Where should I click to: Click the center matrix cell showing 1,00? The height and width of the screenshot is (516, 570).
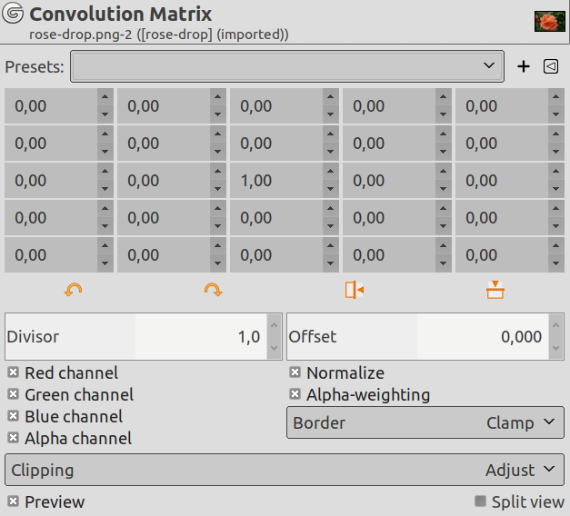(x=276, y=180)
